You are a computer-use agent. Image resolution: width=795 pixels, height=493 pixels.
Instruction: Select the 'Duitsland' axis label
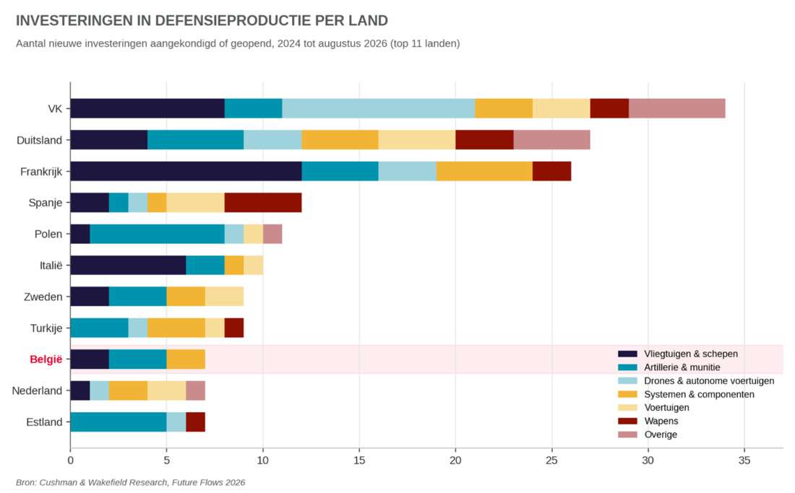click(39, 140)
